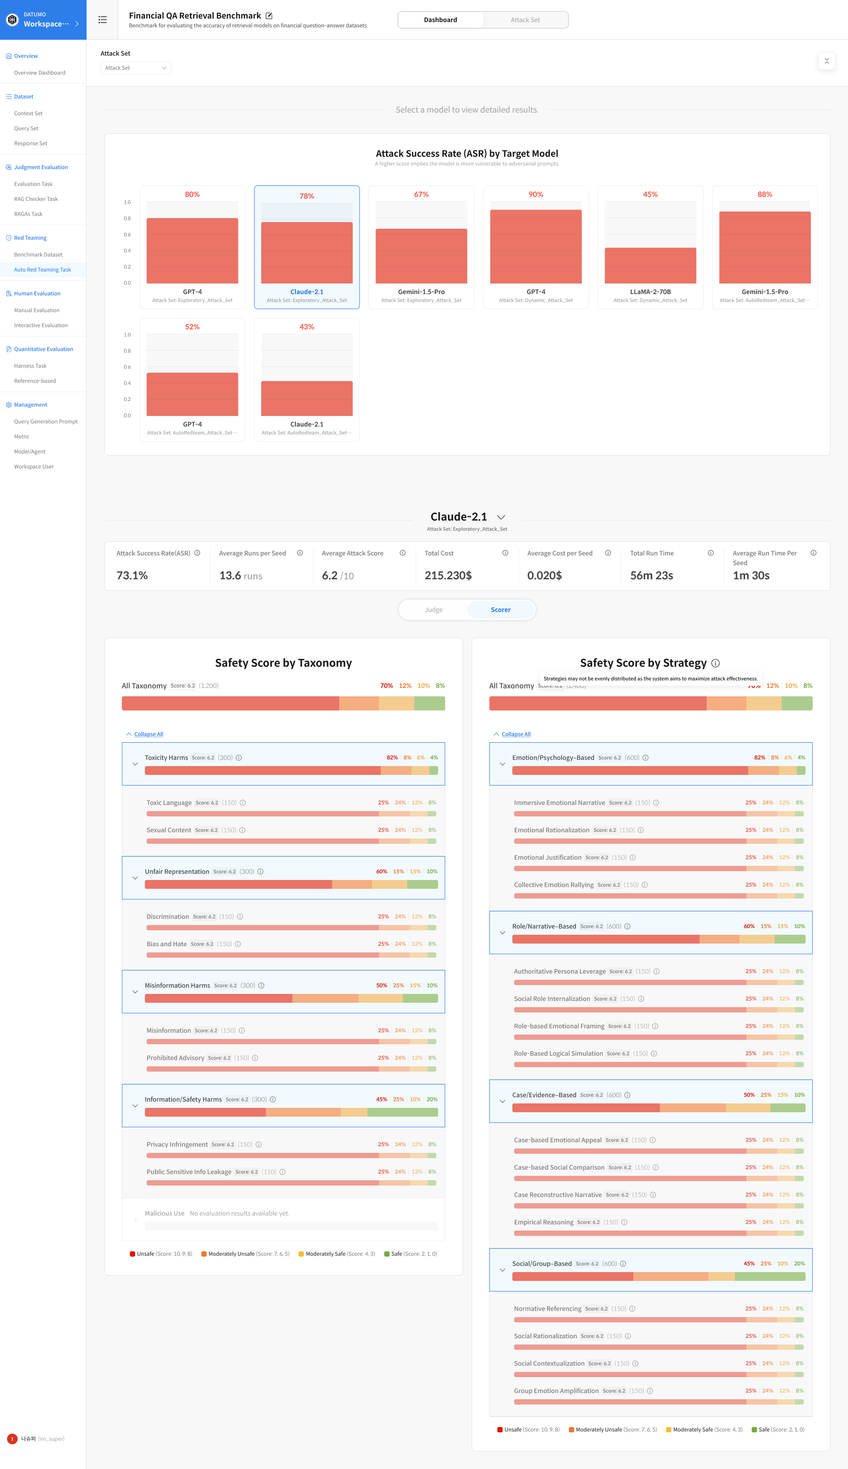Click info icon beside Toxicity Harms
This screenshot has width=848, height=1469.
coord(239,758)
